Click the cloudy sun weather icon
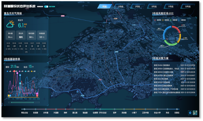This screenshot has width=203, height=121. tap(10, 24)
